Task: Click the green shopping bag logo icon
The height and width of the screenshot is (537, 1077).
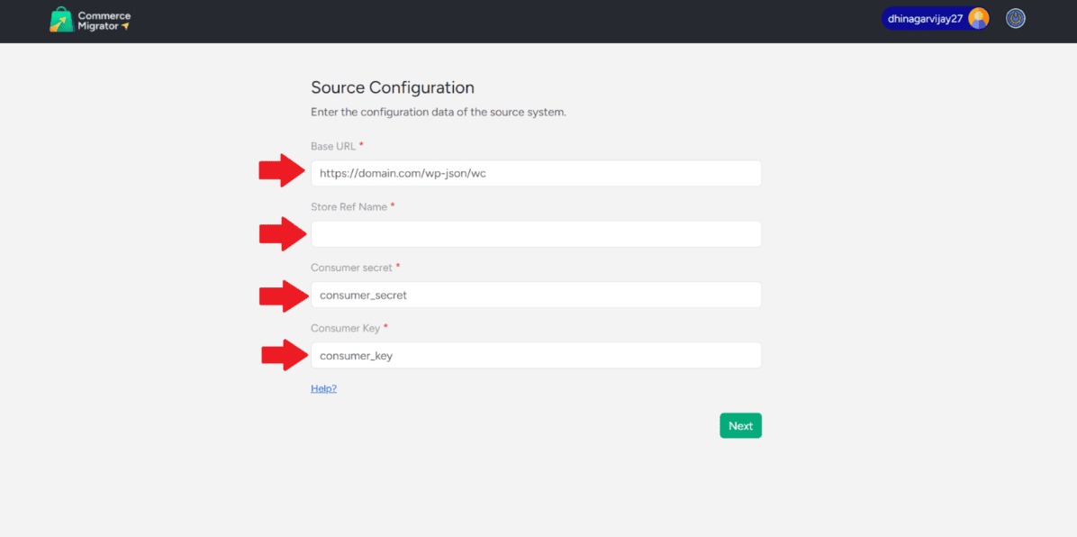Action: (61, 20)
